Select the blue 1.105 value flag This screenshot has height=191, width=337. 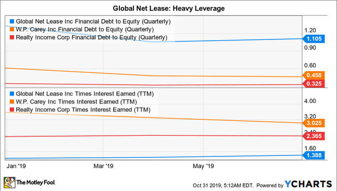(x=313, y=39)
